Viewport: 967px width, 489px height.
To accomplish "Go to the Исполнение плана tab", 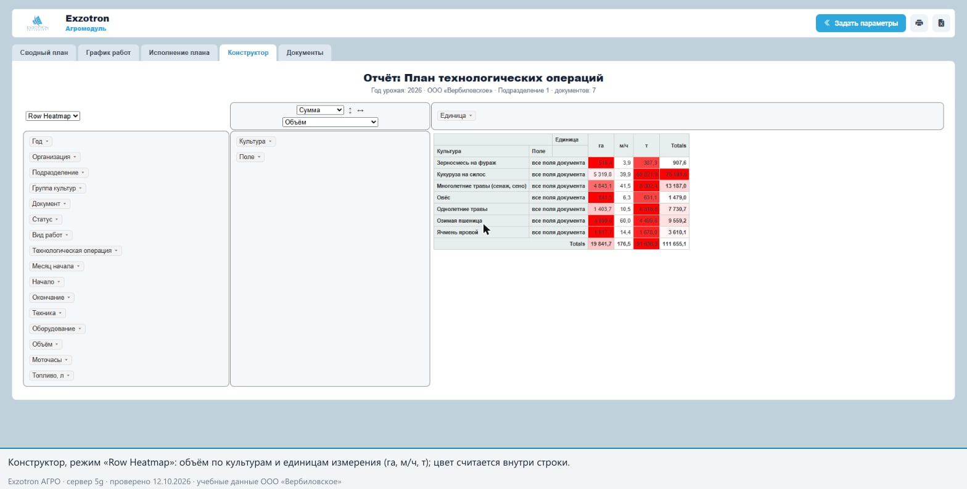I will point(179,53).
